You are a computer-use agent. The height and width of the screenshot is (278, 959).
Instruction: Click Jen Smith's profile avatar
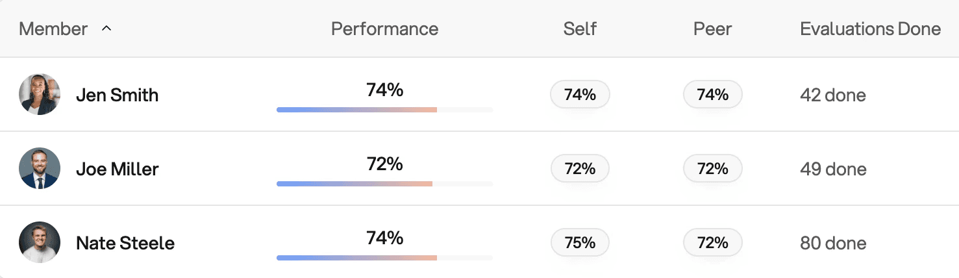pos(40,95)
